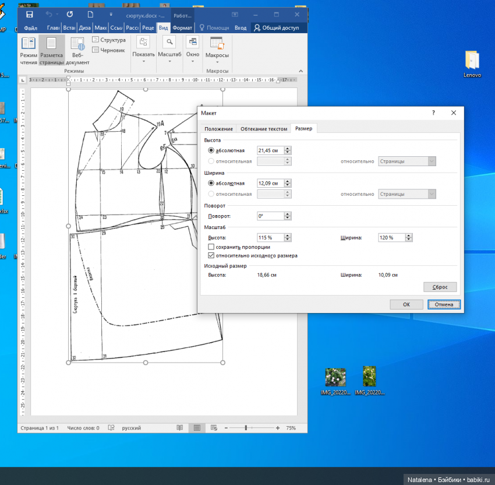The image size is (495, 485).
Task: Switch to Режим чтения view
Action: tap(29, 51)
